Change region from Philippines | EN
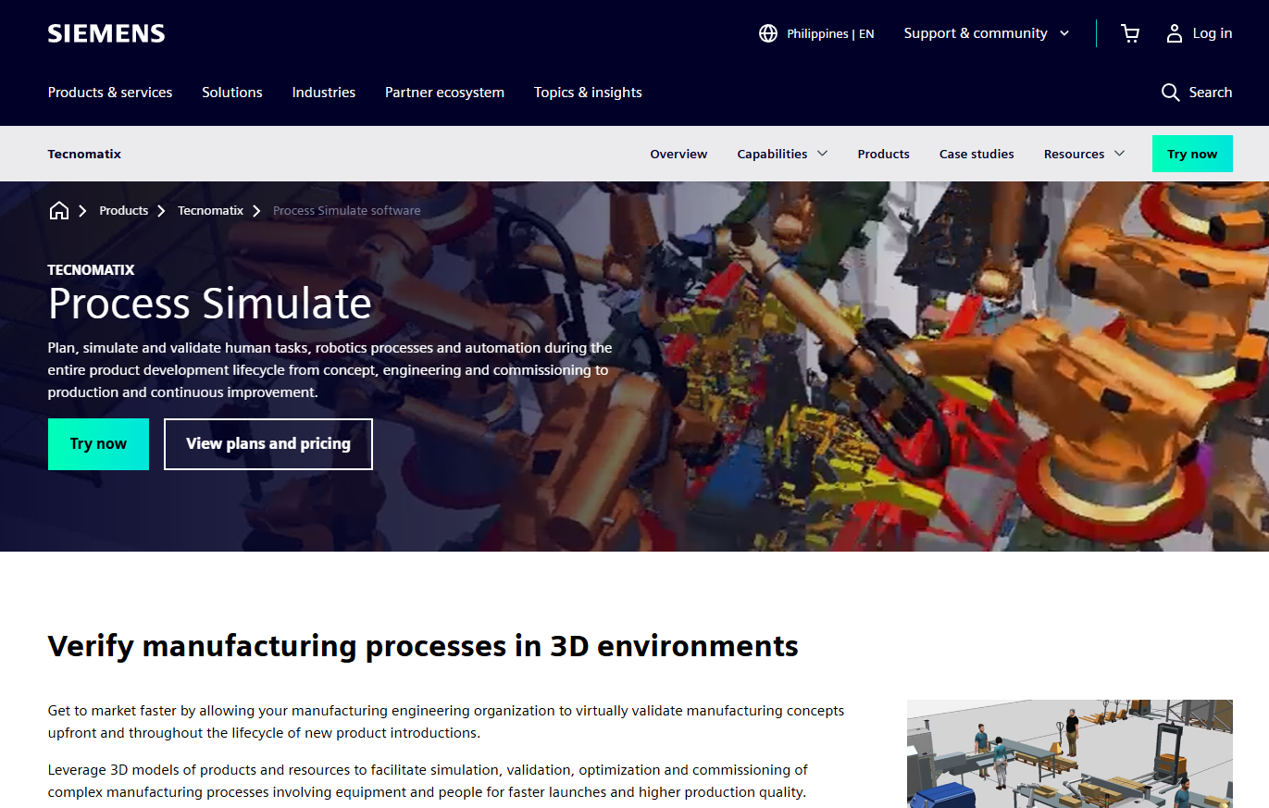1269x808 pixels. pyautogui.click(x=830, y=33)
